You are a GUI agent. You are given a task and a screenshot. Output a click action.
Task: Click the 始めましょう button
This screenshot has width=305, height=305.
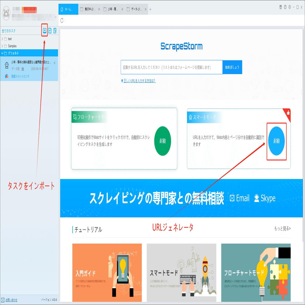tap(232, 67)
